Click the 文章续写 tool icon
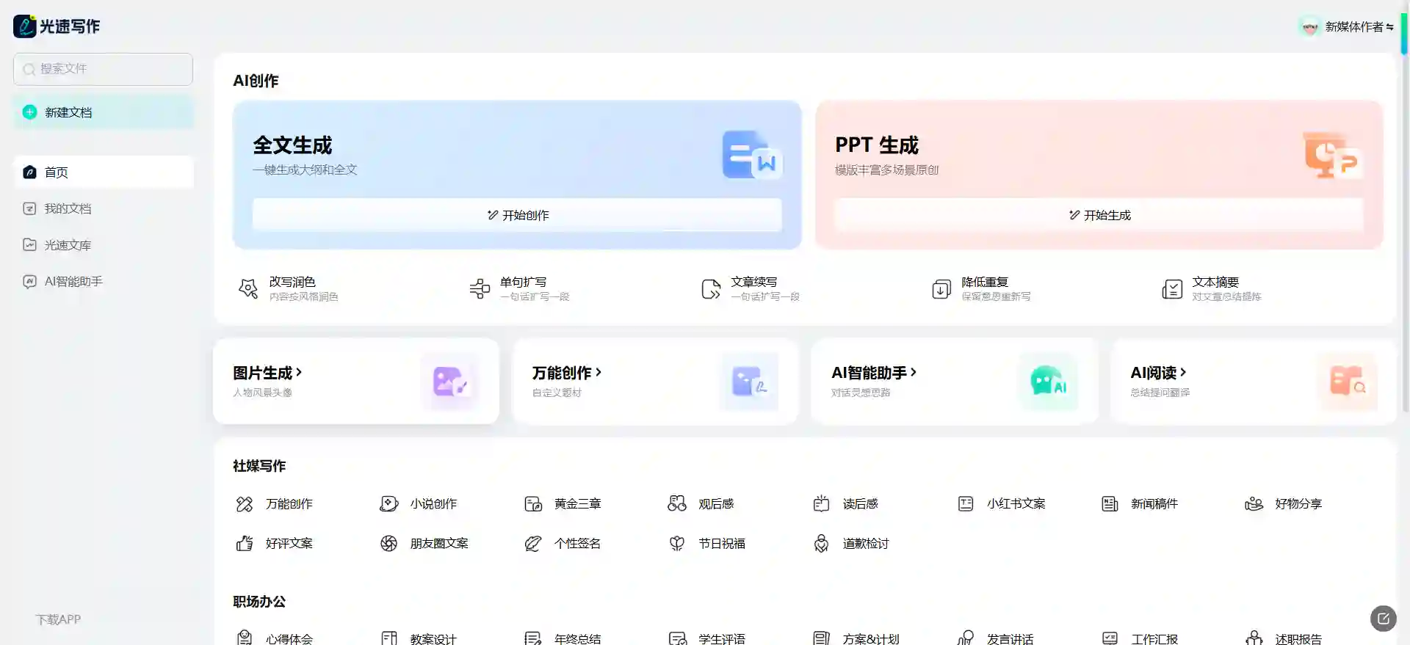 point(710,288)
